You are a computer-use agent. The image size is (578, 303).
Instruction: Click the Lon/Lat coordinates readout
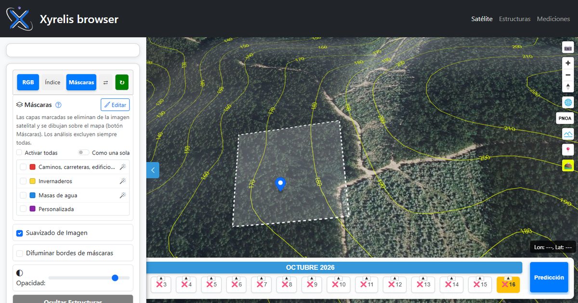tap(553, 247)
